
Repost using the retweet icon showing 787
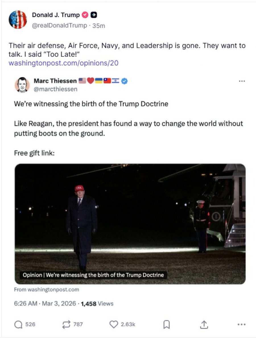[x=66, y=324]
